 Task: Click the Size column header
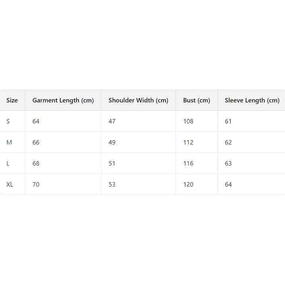12,100
